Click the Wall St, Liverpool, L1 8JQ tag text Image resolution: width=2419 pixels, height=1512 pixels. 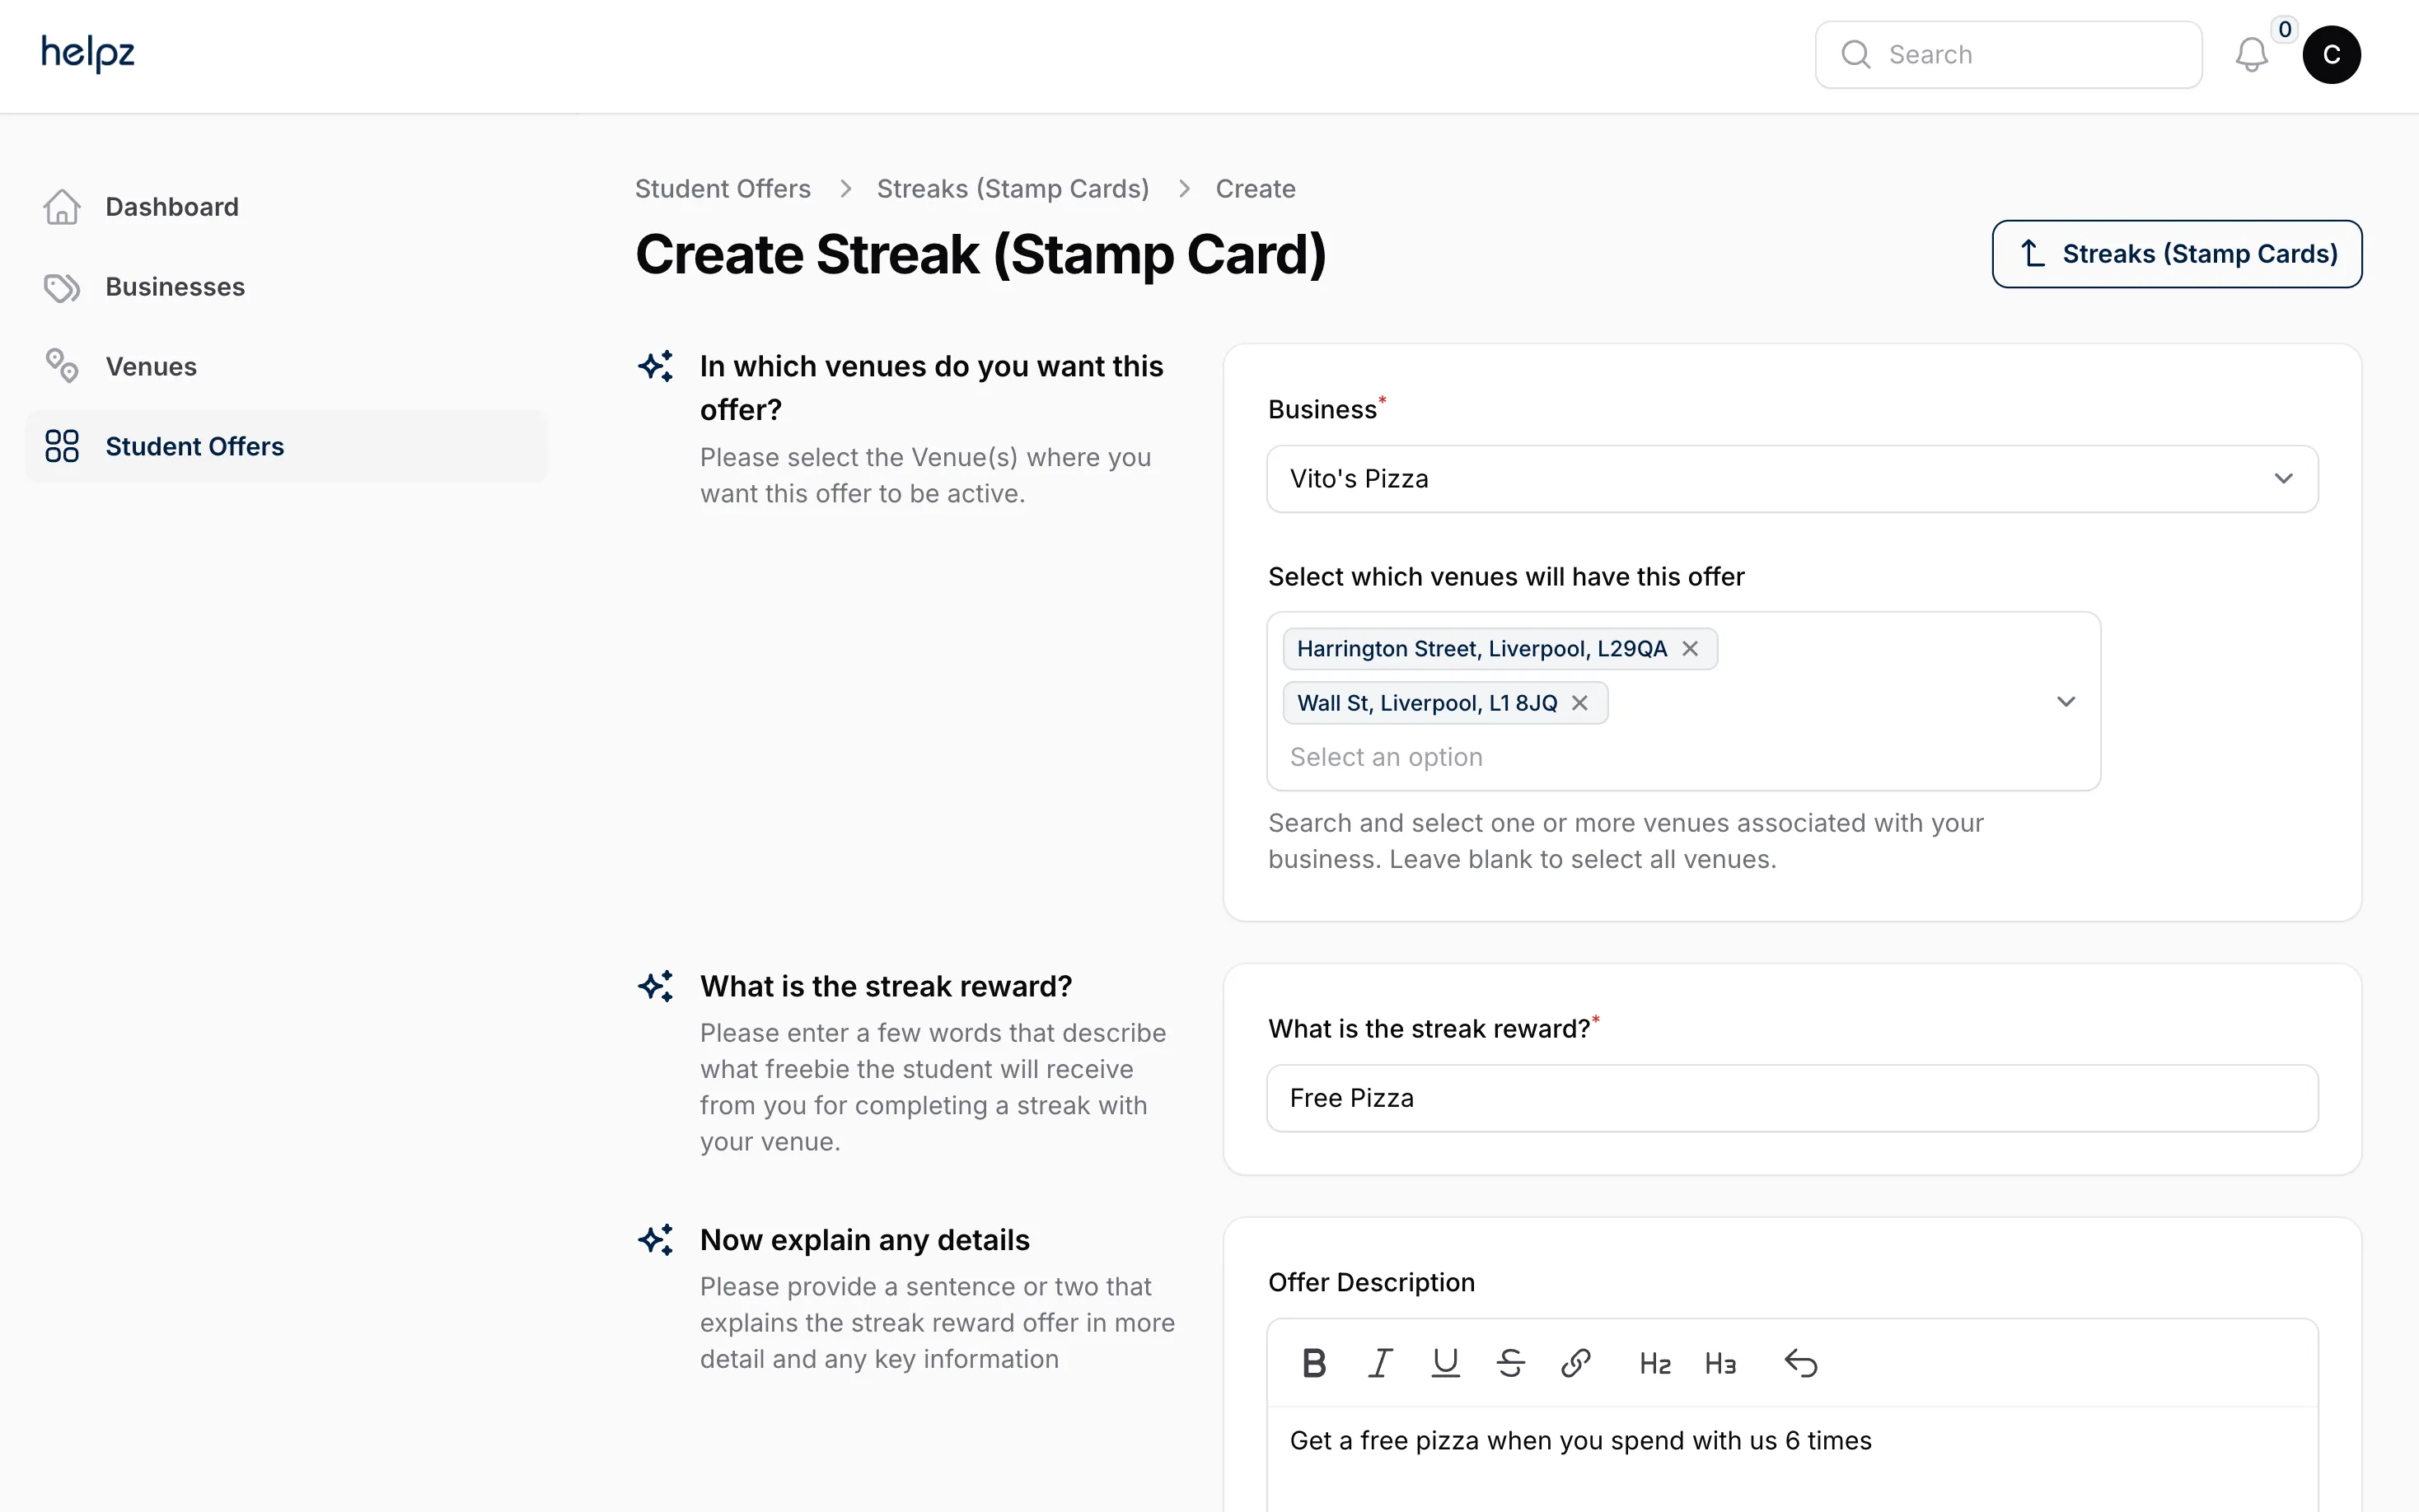point(1426,703)
